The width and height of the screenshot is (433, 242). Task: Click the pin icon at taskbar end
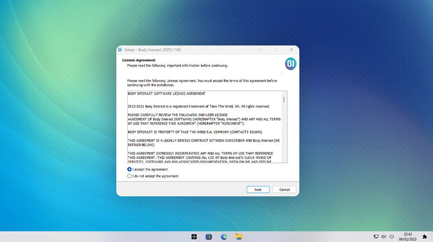(425, 237)
